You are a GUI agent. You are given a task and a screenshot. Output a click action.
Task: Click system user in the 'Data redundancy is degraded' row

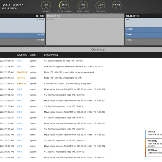click(33, 84)
